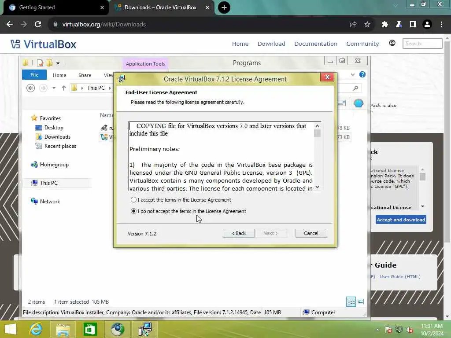Reload the VirtualBox downloads page

[x=38, y=25]
